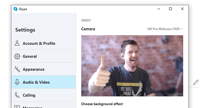This screenshot has height=108, width=201.
Task: Click the Choose background effect label
Action: [x=102, y=104]
